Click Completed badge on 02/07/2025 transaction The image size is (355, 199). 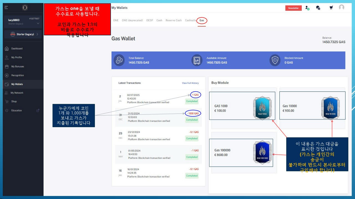click(x=192, y=101)
